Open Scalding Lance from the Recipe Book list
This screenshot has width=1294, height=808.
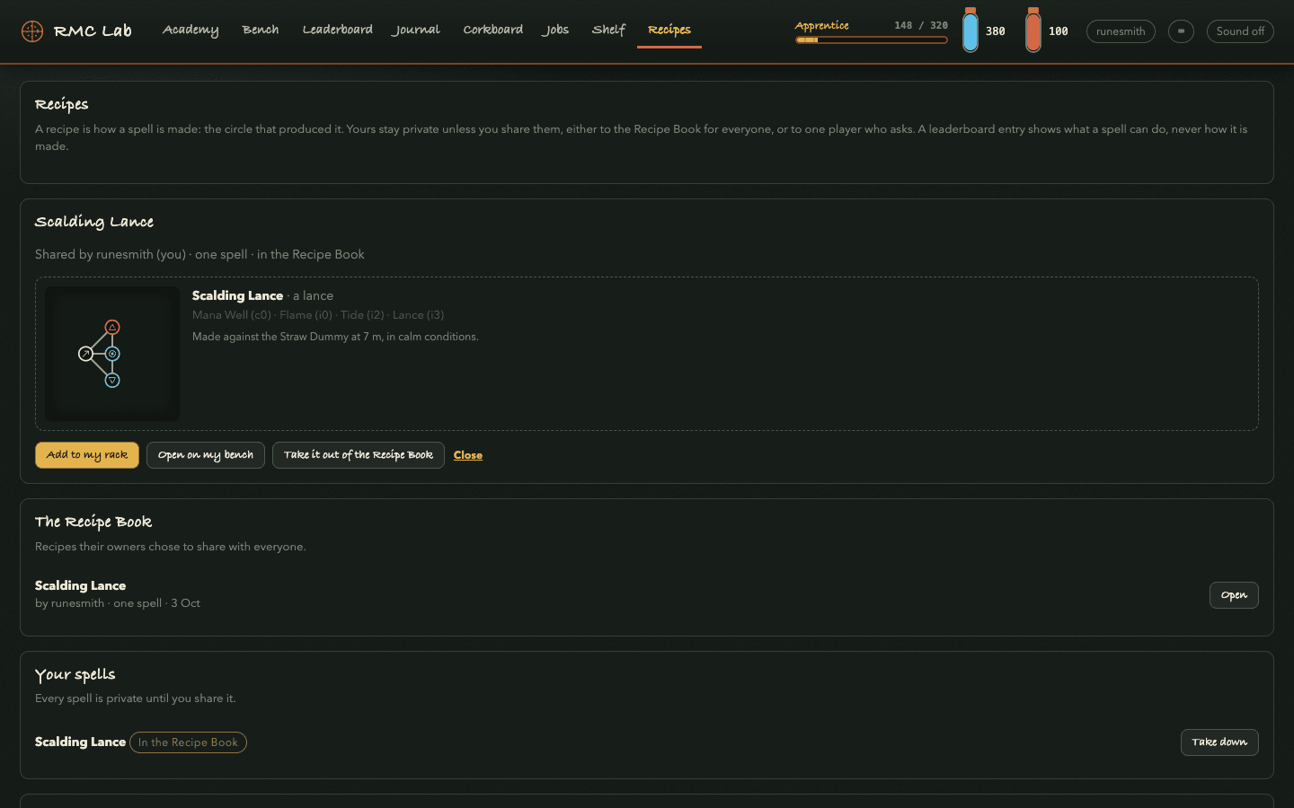(x=1234, y=595)
